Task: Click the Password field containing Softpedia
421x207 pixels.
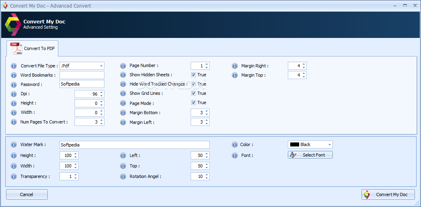Action: tap(82, 84)
